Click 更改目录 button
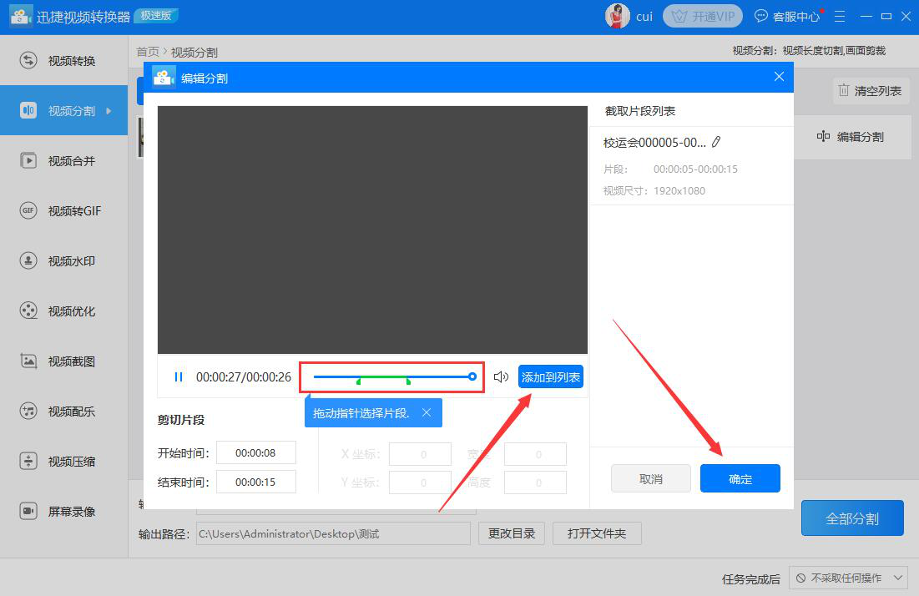The width and height of the screenshot is (919, 596). (512, 533)
